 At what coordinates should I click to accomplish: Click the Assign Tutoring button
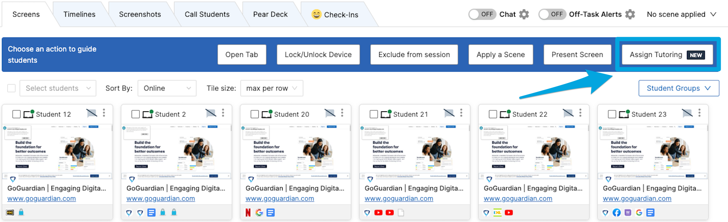click(667, 55)
